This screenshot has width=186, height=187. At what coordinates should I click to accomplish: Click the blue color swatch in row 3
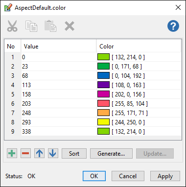(x=103, y=75)
